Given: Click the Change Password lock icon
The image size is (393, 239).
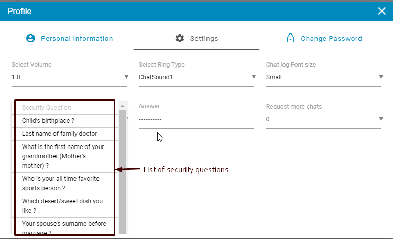Looking at the screenshot, I should 290,38.
